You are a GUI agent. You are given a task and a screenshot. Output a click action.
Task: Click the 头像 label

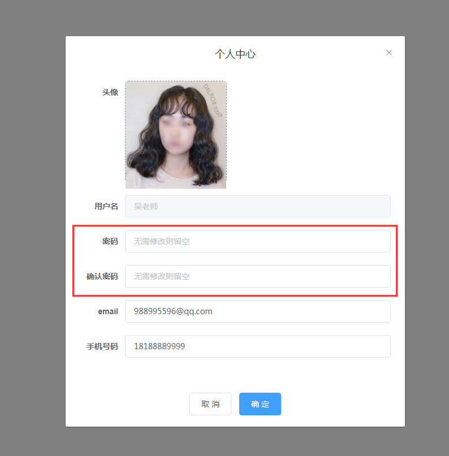110,92
